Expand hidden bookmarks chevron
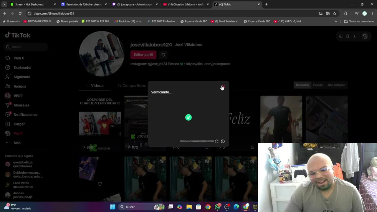Image resolution: width=377 pixels, height=212 pixels. coord(335,21)
